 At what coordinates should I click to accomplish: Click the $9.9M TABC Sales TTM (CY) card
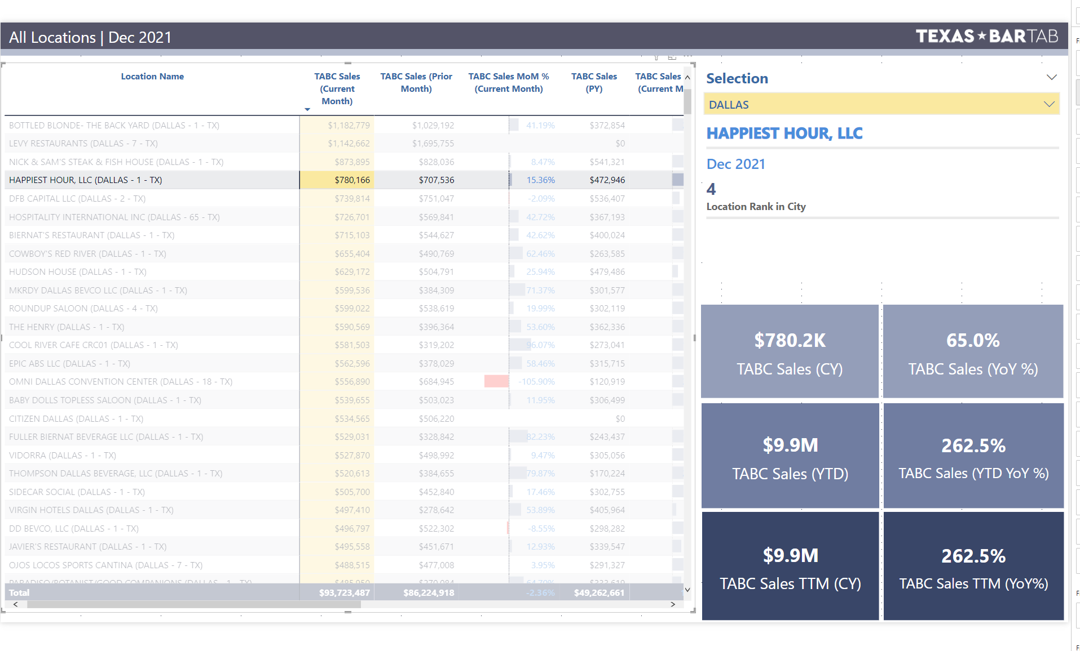click(x=790, y=566)
